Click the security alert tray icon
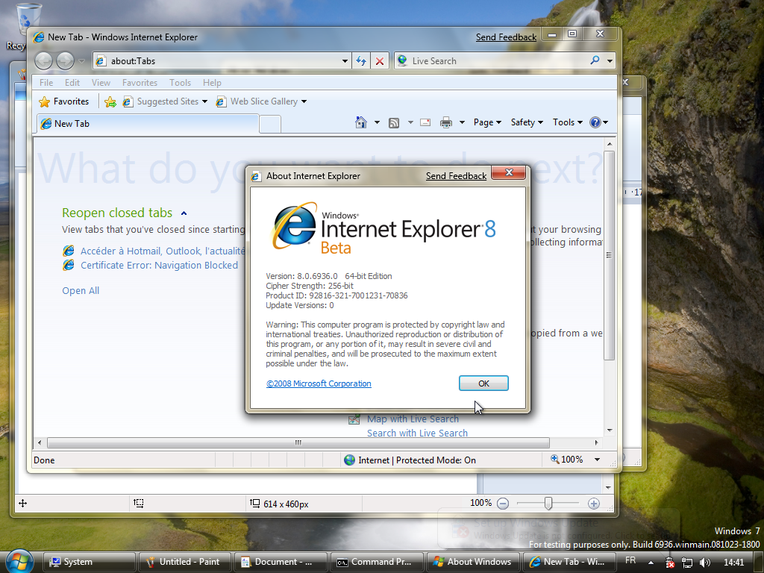This screenshot has height=573, width=764. 671,563
